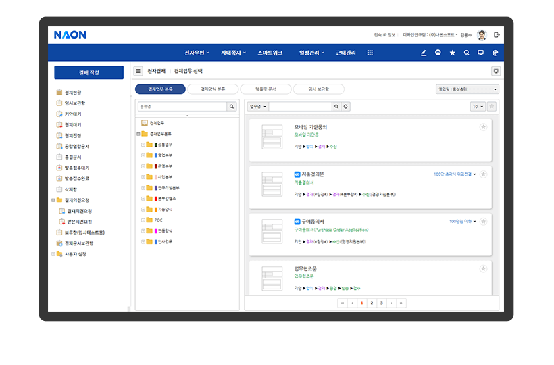
Task: Select the 전체업무 tree root
Action: [x=153, y=123]
